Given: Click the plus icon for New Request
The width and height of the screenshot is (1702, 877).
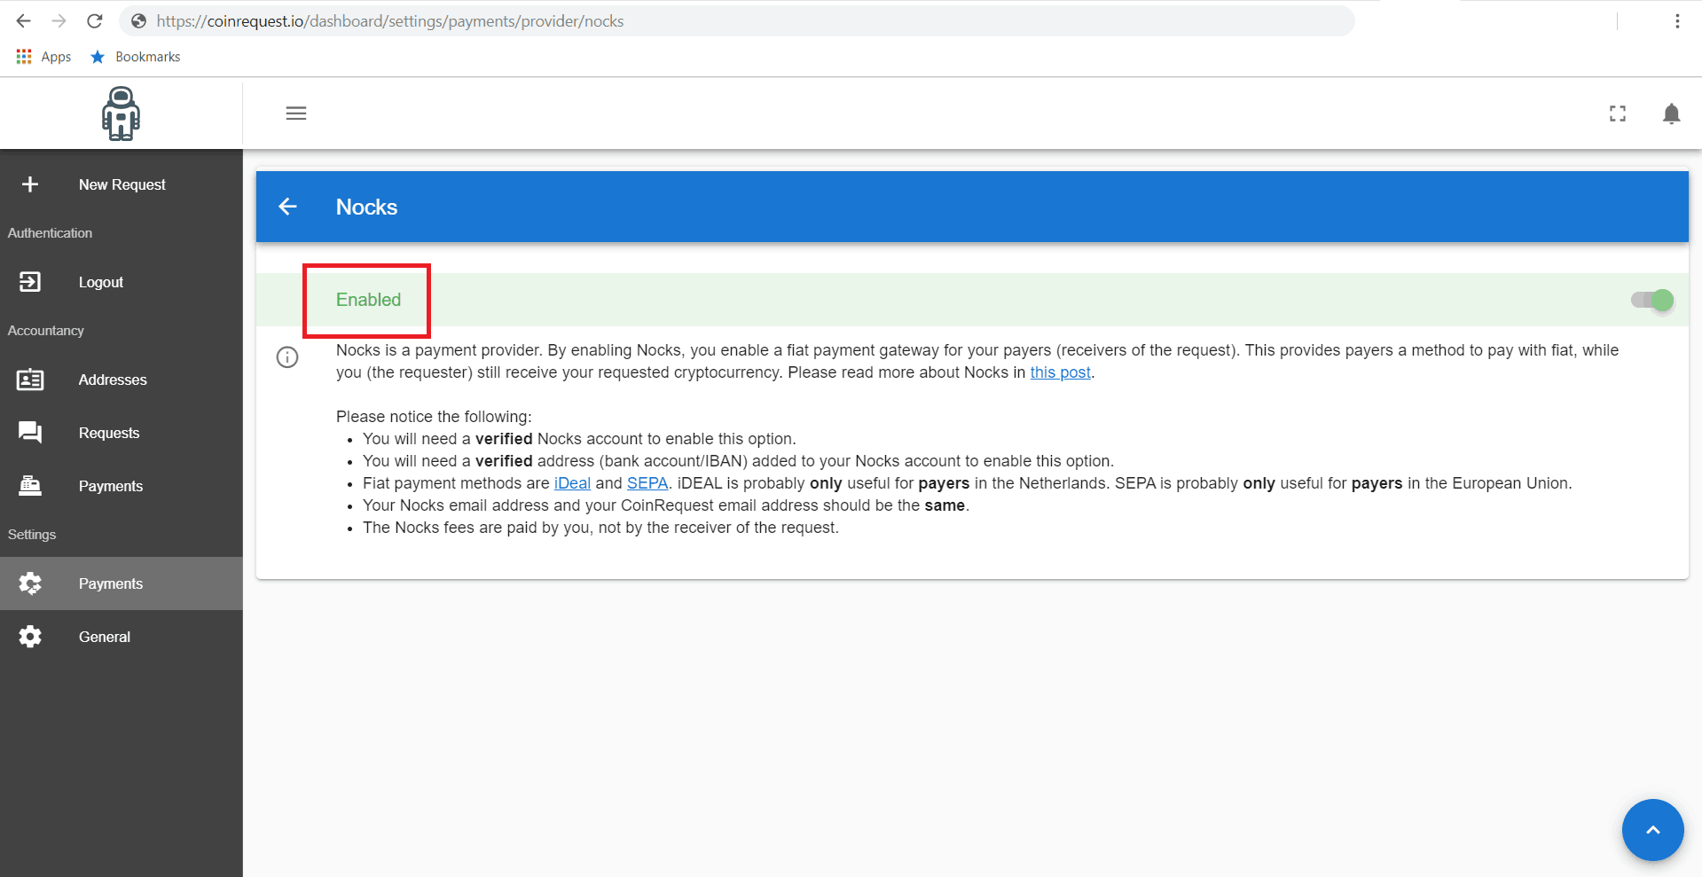Looking at the screenshot, I should click(x=30, y=184).
